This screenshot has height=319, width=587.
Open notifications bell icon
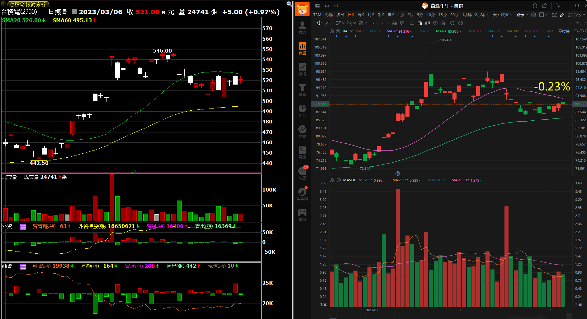(327, 6)
